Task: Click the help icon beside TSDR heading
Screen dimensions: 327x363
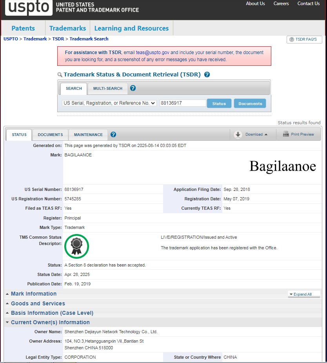Action: pos(207,74)
